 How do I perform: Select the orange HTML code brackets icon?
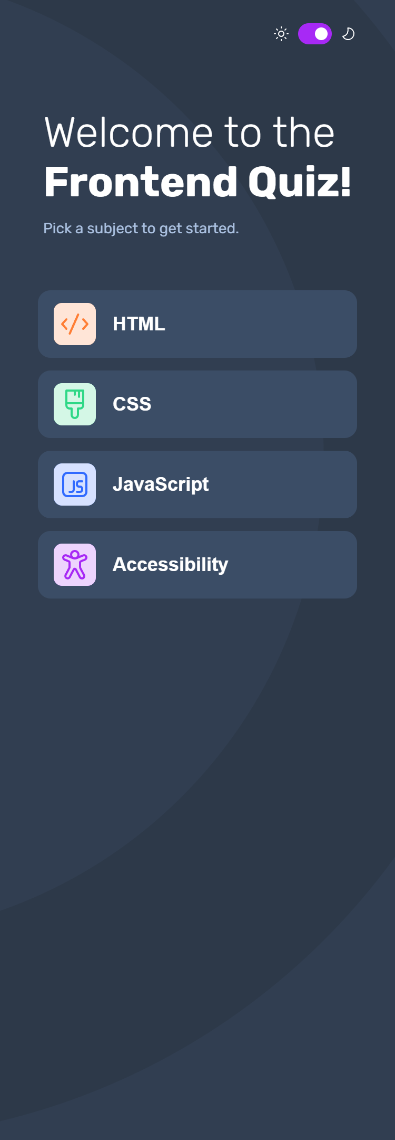tap(75, 324)
